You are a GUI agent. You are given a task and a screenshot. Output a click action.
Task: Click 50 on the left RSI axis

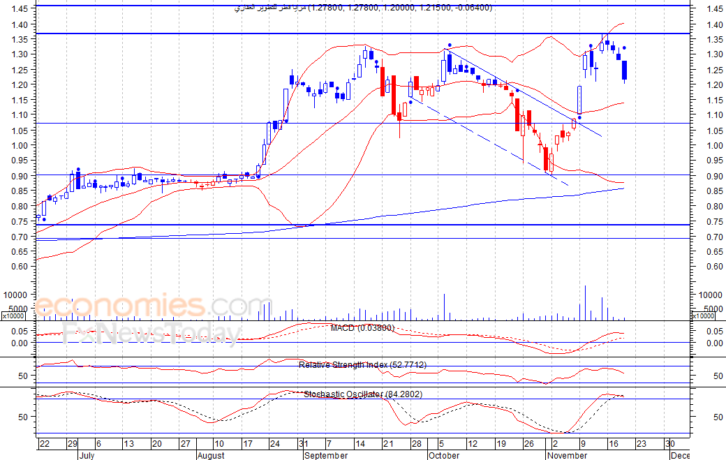point(24,376)
